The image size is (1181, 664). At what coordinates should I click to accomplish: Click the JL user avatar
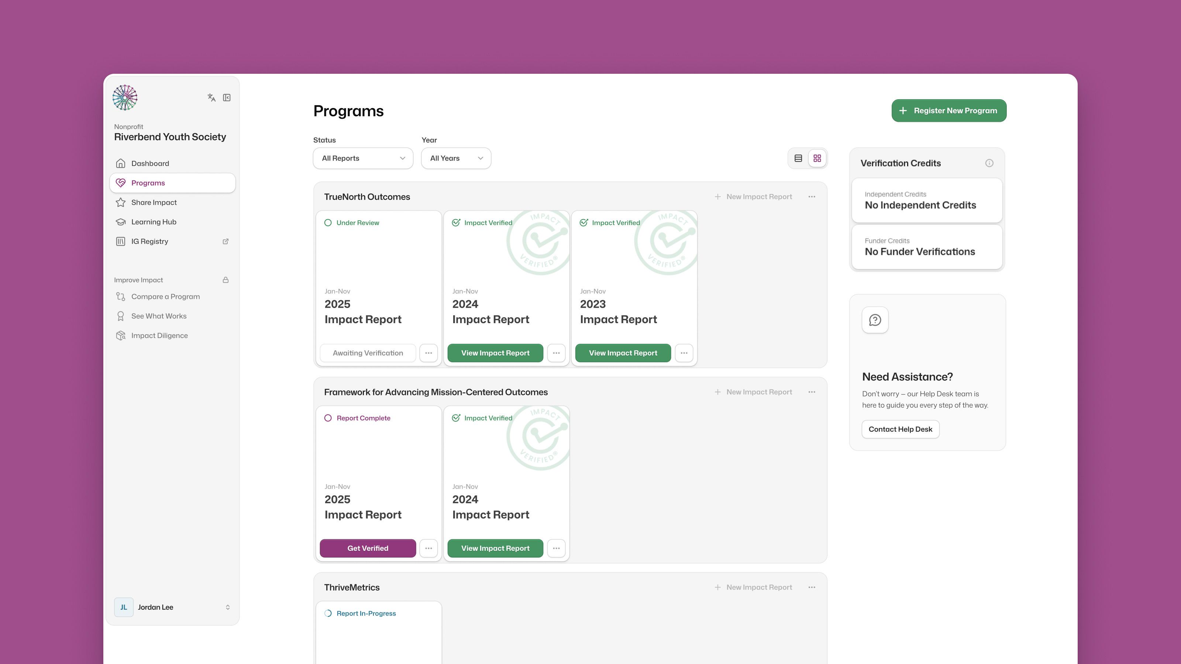124,607
